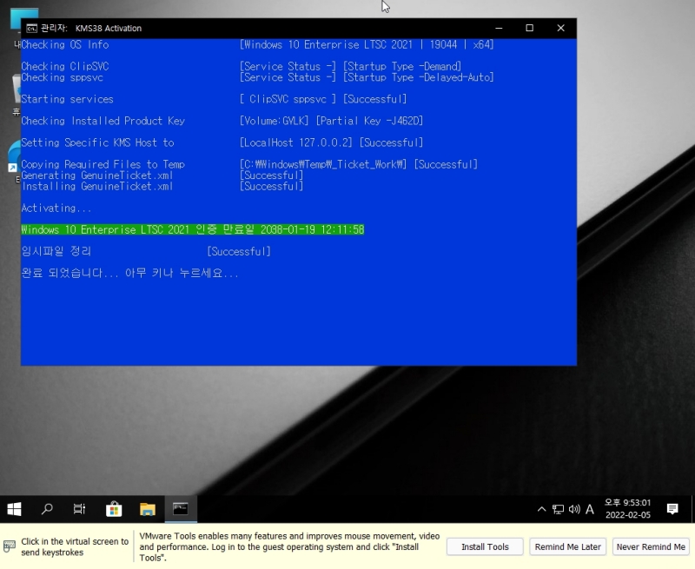Click '[Volume:GVLK]' text

(x=274, y=121)
